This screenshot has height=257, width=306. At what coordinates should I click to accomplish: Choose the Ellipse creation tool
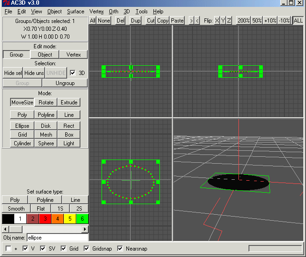(22, 126)
